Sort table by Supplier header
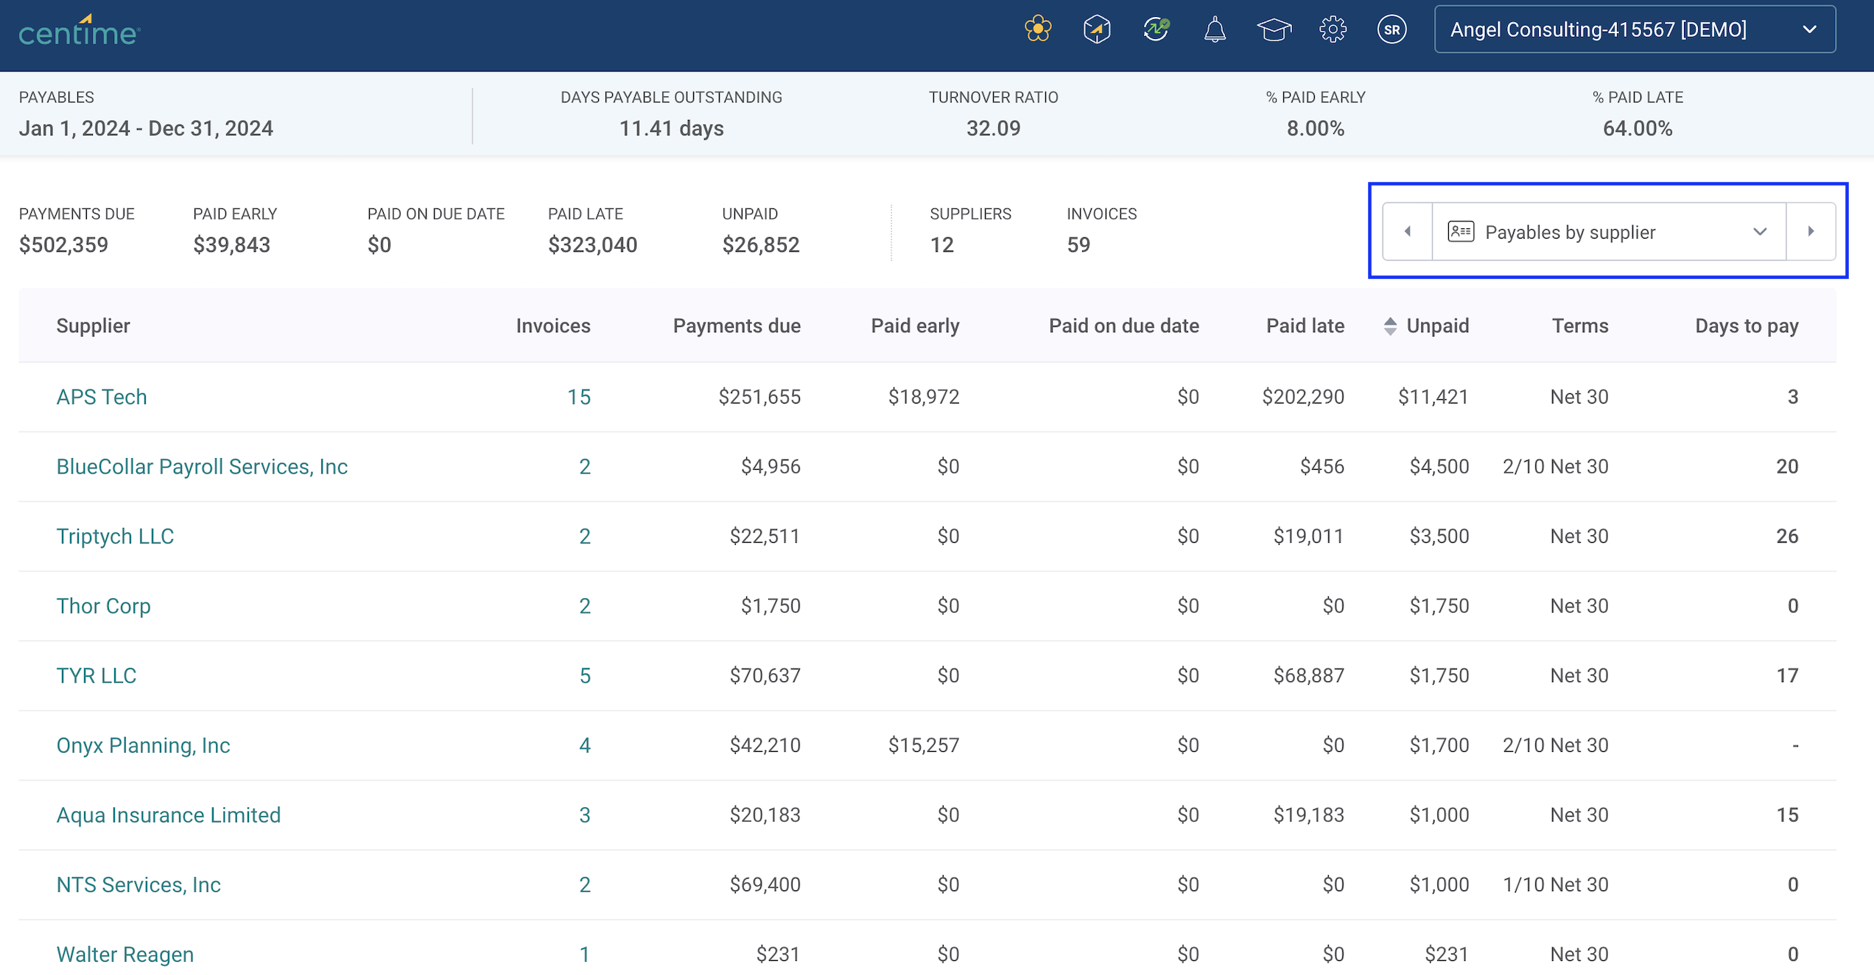 pos(93,325)
